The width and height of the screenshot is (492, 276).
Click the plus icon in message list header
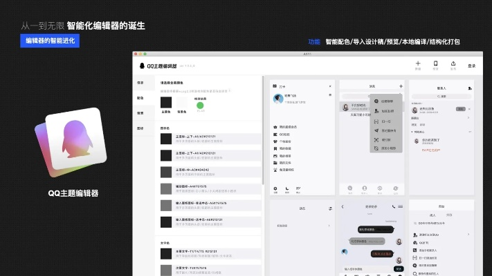(x=400, y=86)
